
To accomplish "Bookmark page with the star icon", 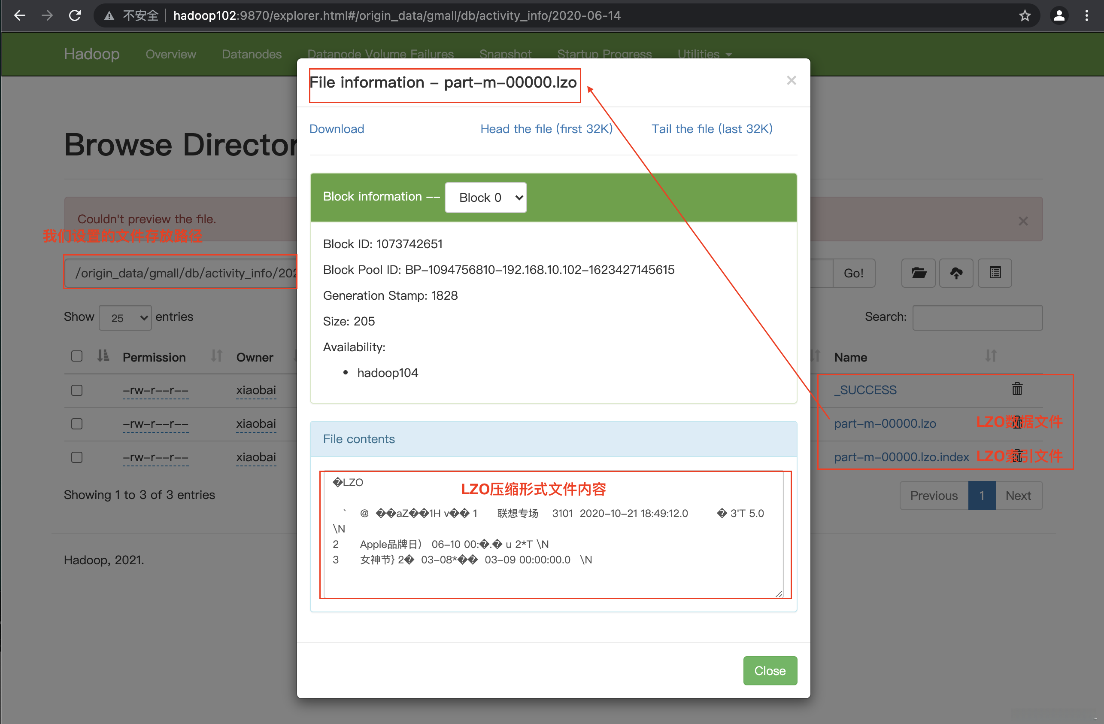I will coord(1024,16).
